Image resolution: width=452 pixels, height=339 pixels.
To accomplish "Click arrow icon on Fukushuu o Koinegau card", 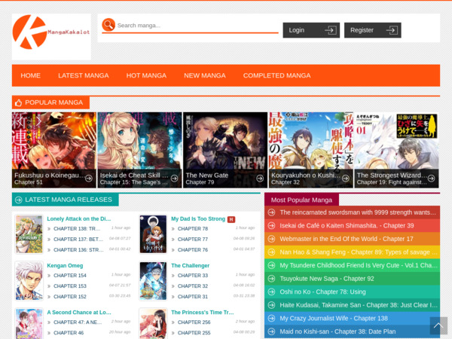I will point(89,179).
